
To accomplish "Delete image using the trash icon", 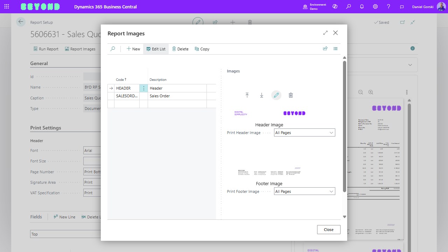I will click(290, 95).
